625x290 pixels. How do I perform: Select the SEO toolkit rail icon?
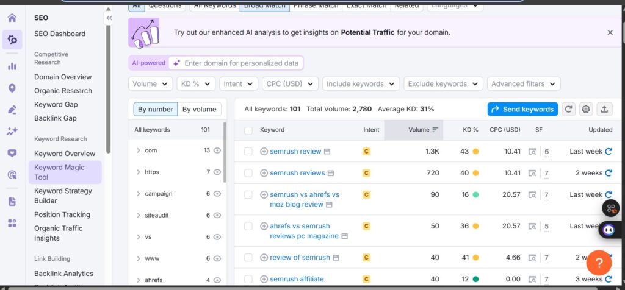pos(12,40)
